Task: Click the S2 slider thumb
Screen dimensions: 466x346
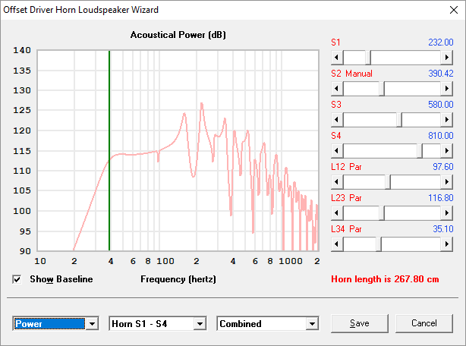Action: 382,89
